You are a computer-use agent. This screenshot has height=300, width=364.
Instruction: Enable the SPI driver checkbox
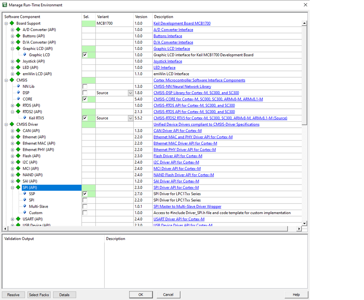click(x=85, y=200)
